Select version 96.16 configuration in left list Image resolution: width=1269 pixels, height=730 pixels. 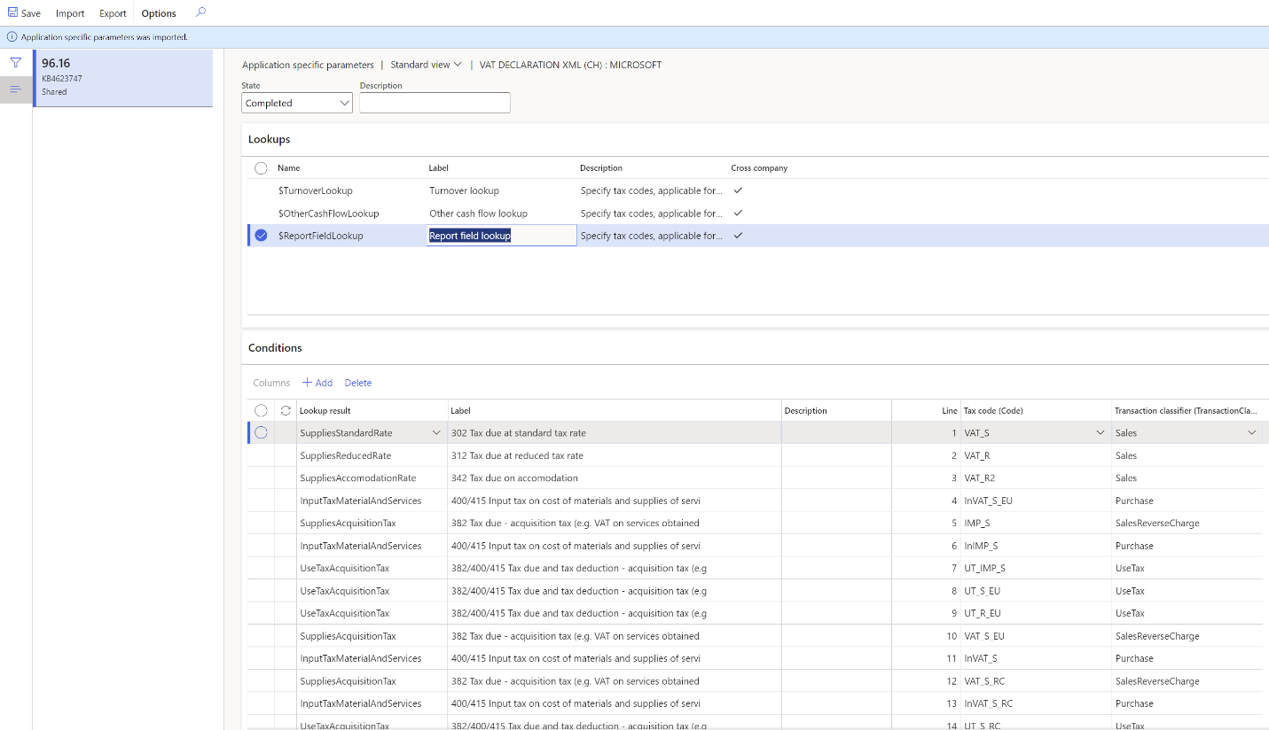click(x=123, y=78)
